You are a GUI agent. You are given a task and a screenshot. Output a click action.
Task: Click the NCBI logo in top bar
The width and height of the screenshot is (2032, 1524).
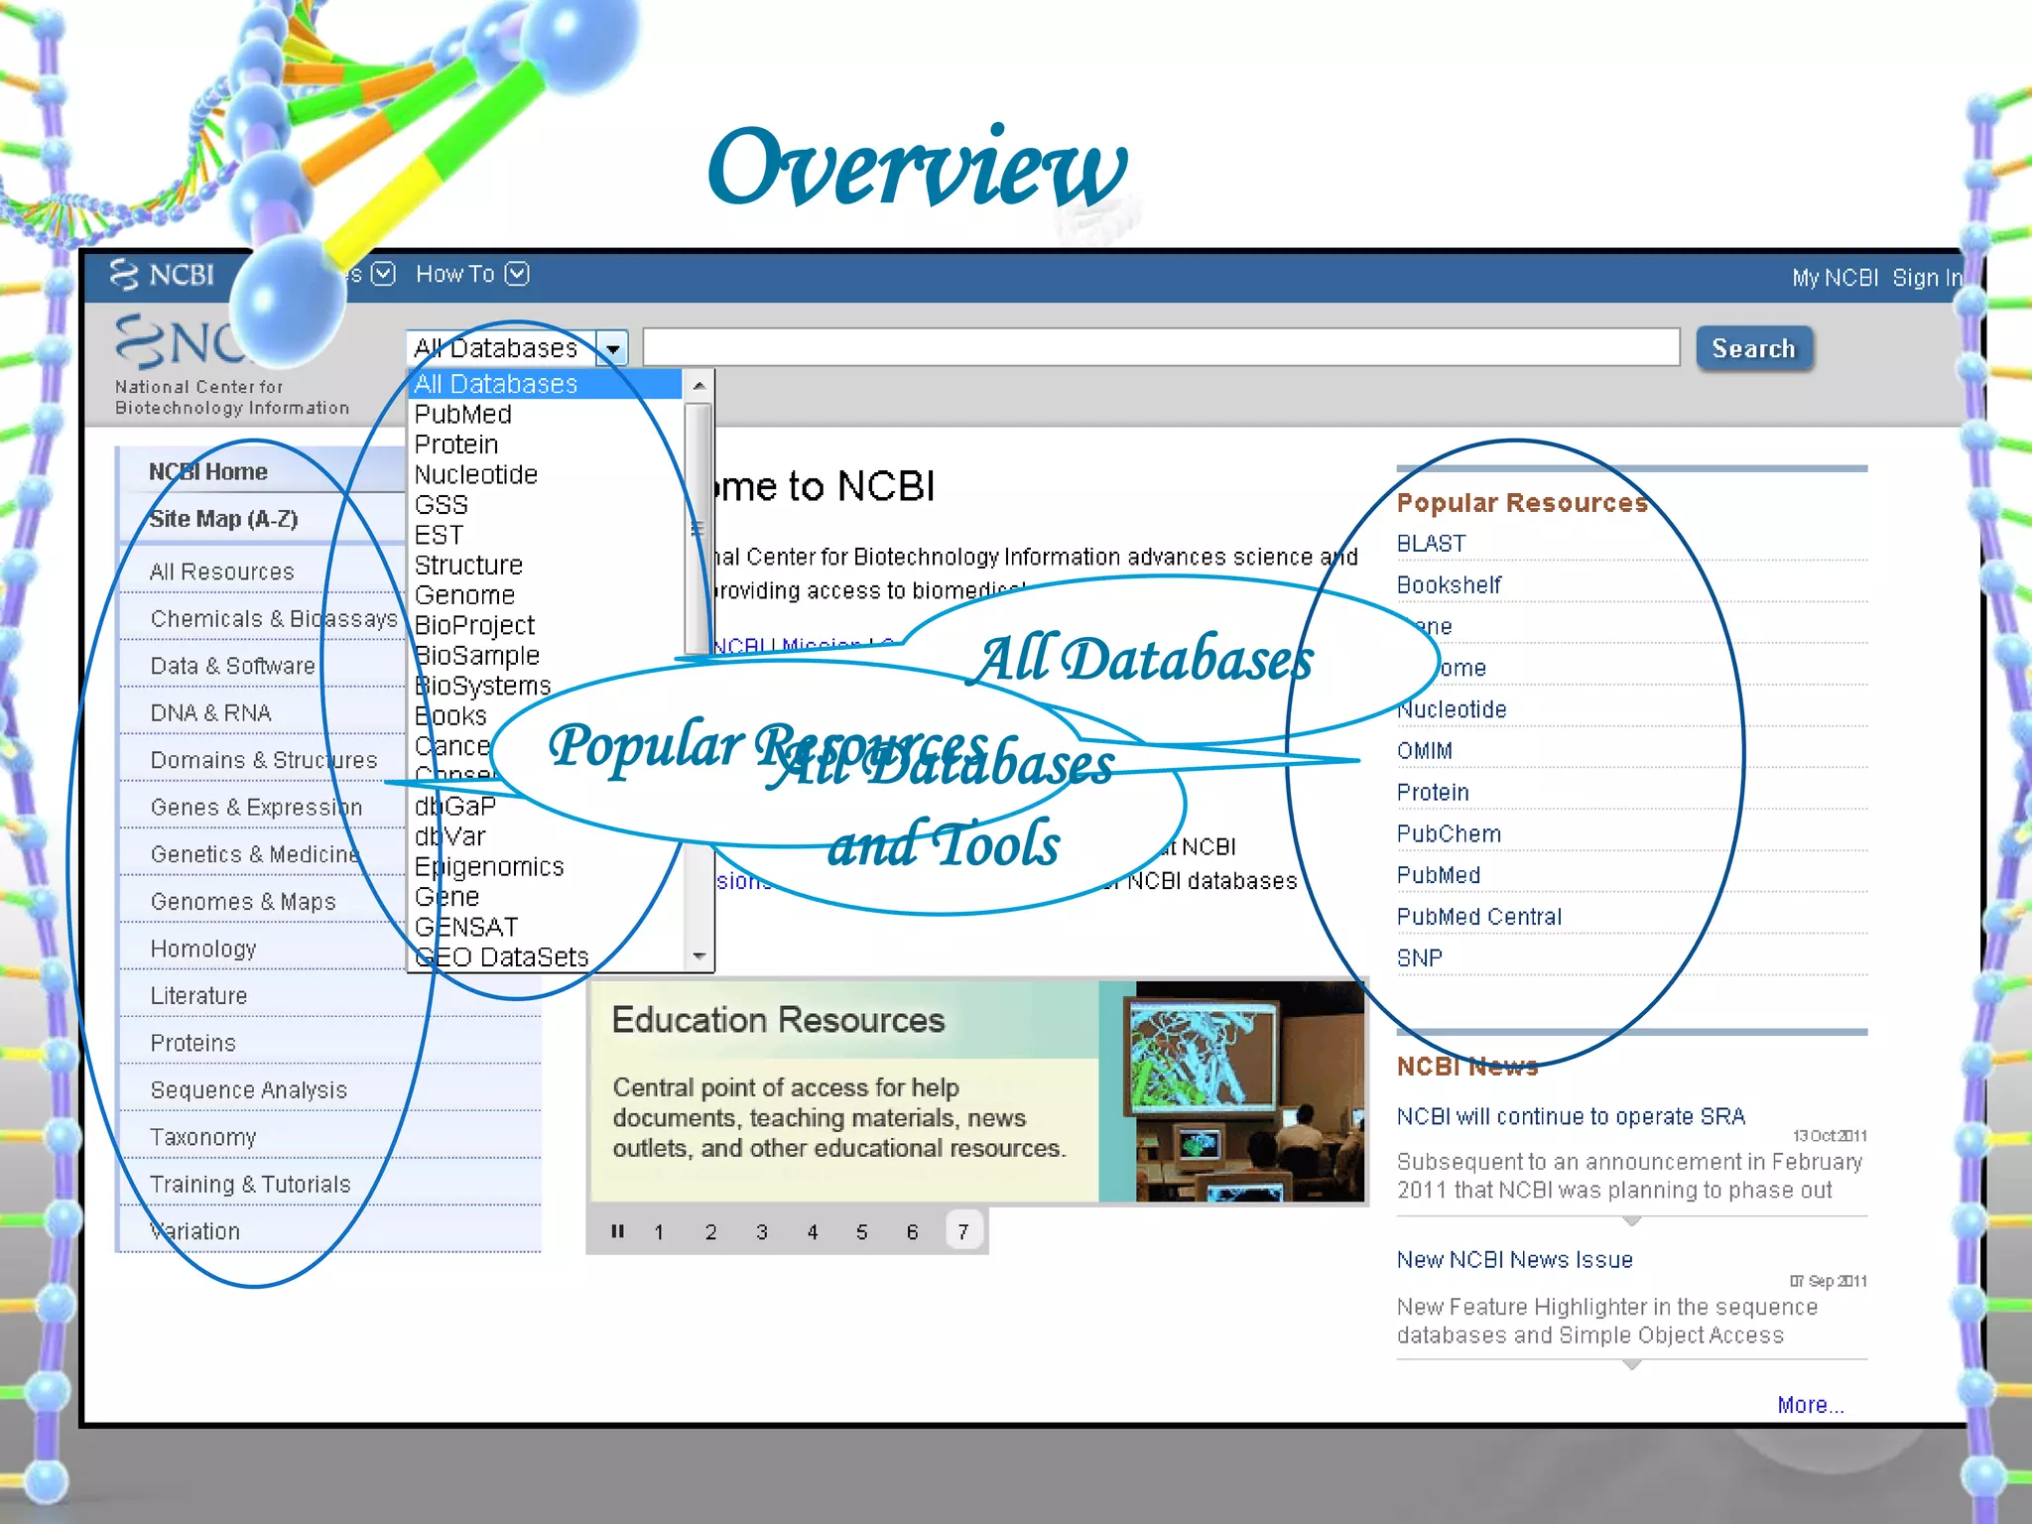point(163,275)
